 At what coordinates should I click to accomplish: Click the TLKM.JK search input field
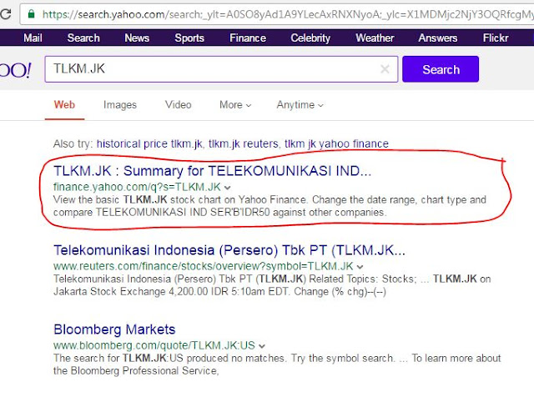pos(221,69)
